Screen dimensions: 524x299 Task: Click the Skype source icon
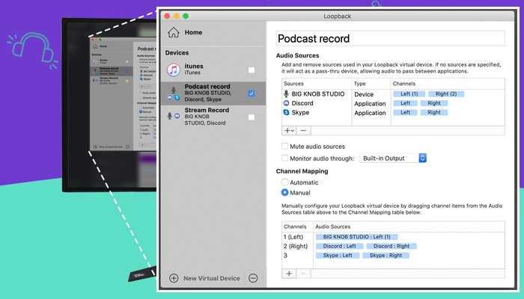286,112
